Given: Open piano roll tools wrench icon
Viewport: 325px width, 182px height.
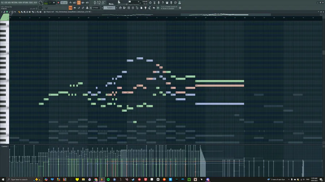Looking at the screenshot, I should click(4, 12).
